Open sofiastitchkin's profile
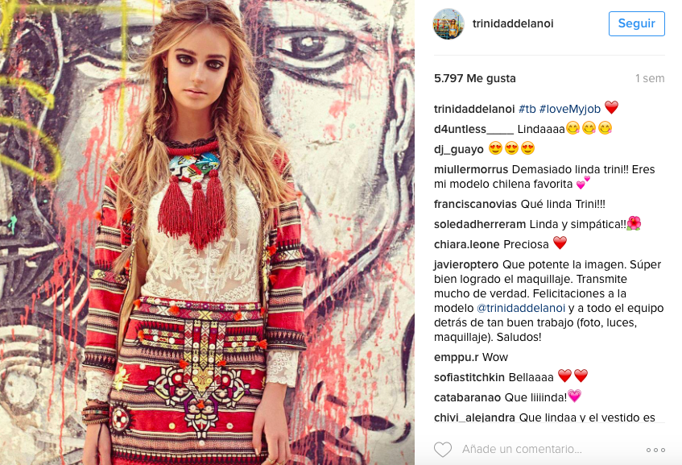This screenshot has width=682, height=465. [469, 377]
